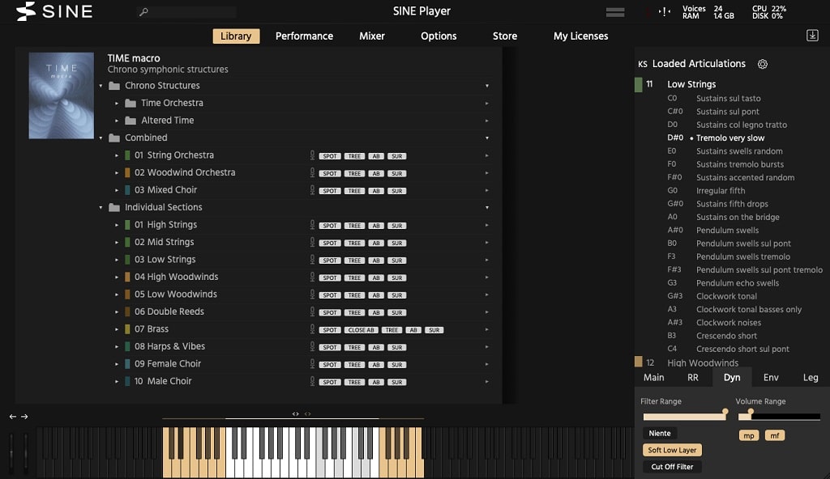Open the Store tab

point(505,36)
